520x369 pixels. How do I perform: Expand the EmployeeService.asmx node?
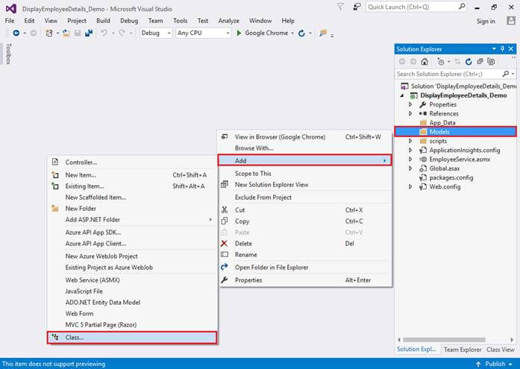pyautogui.click(x=410, y=160)
